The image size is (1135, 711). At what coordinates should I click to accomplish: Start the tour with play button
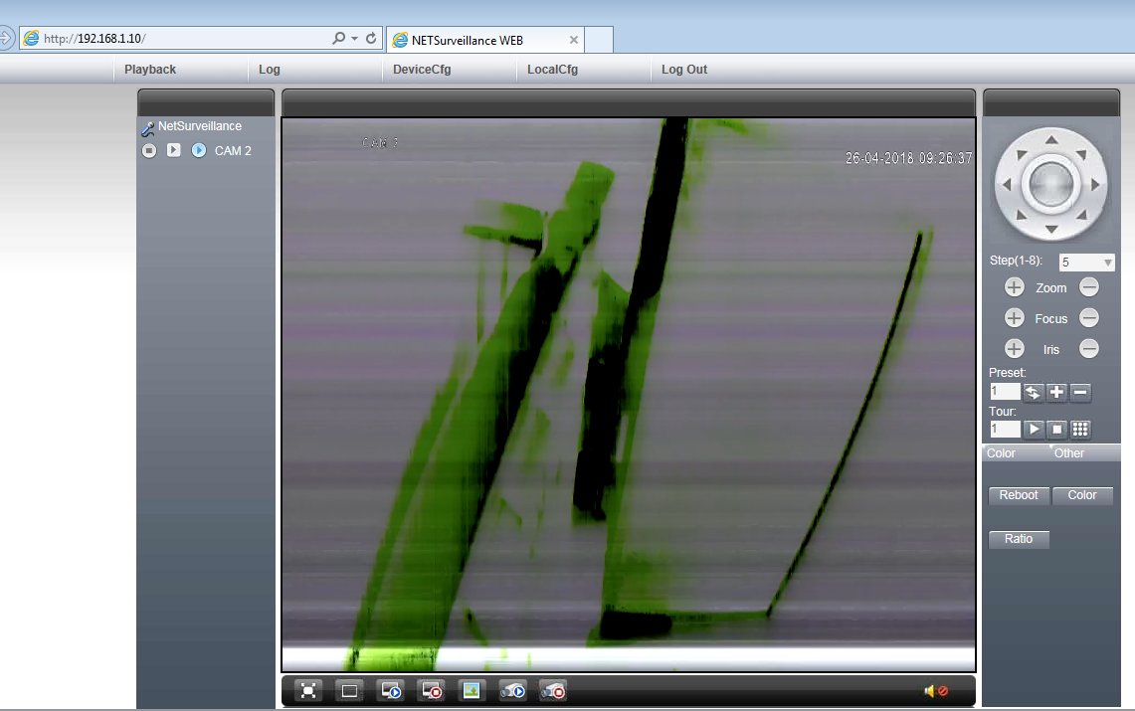1035,429
